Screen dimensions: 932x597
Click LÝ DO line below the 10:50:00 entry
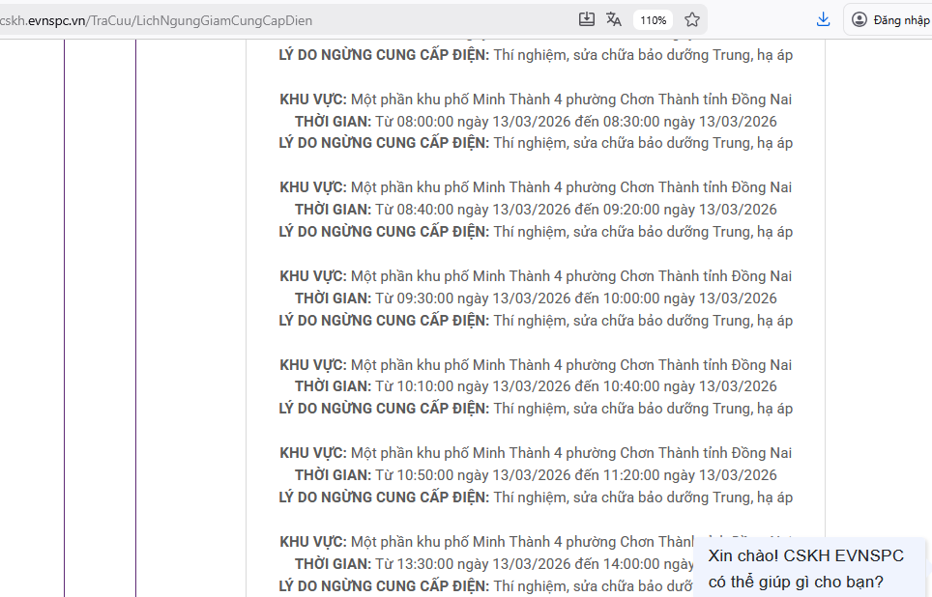click(x=536, y=497)
